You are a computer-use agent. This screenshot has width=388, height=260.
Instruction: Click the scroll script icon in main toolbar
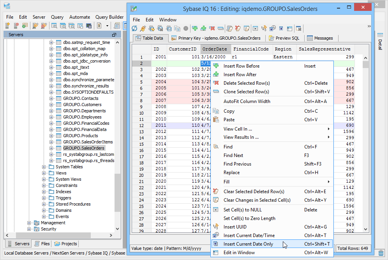pyautogui.click(x=117, y=25)
